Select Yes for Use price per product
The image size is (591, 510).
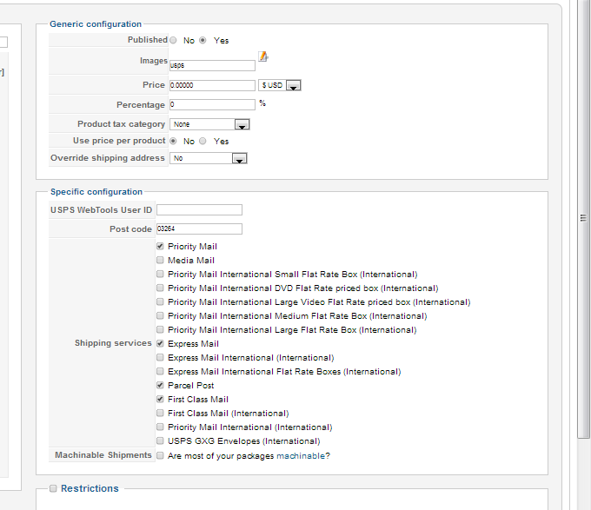coord(203,141)
